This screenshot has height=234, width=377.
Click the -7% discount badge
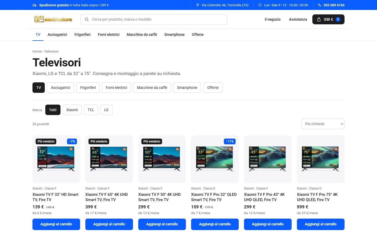(72, 141)
